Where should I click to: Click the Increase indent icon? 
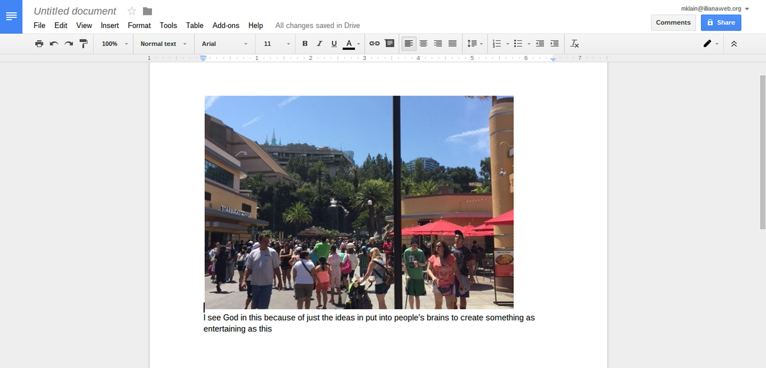click(x=555, y=43)
